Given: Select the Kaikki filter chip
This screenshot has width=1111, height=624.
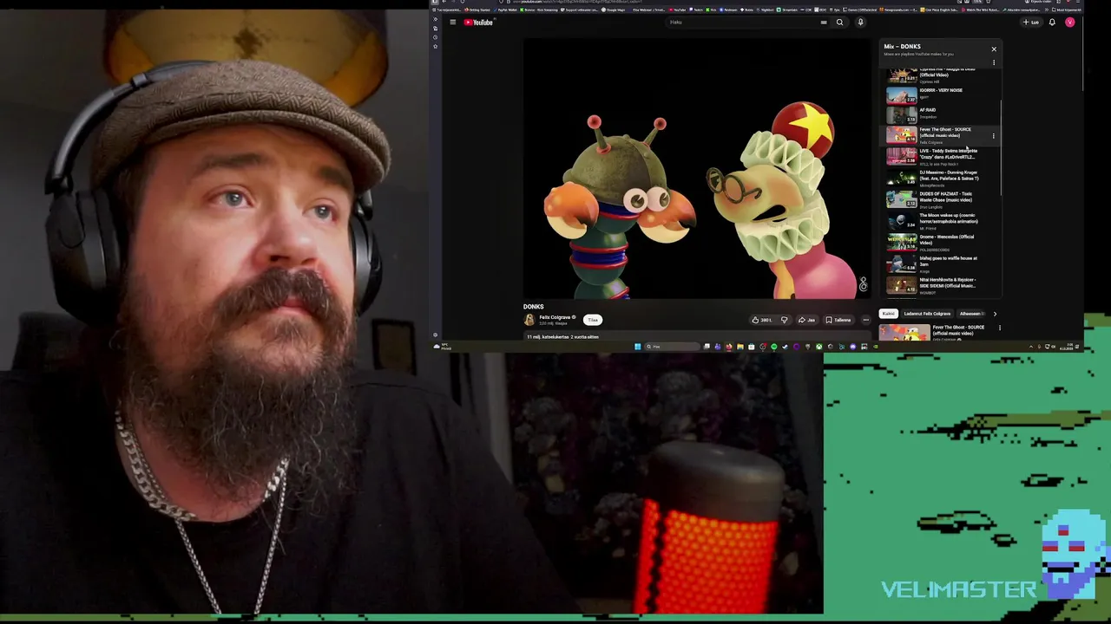Looking at the screenshot, I should click(888, 314).
